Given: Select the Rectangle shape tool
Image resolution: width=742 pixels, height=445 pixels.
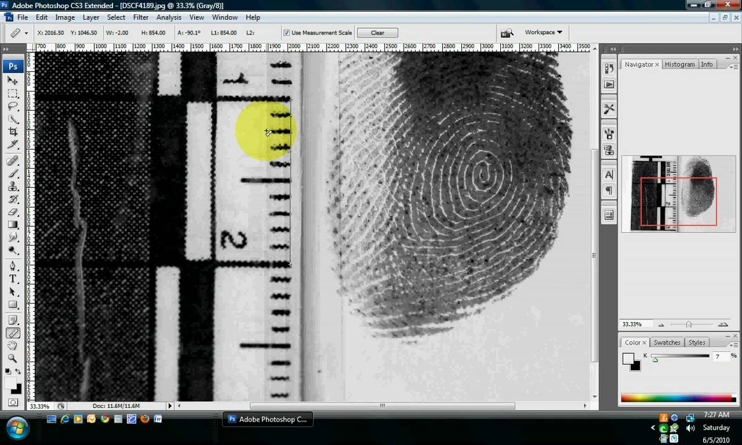Looking at the screenshot, I should click(x=12, y=305).
